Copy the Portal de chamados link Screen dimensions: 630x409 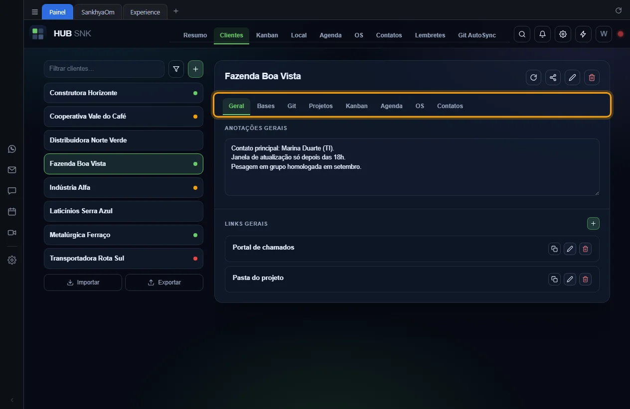pyautogui.click(x=554, y=249)
